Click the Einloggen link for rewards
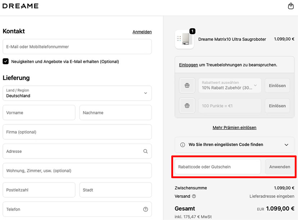The height and width of the screenshot is (220, 298). [x=188, y=65]
